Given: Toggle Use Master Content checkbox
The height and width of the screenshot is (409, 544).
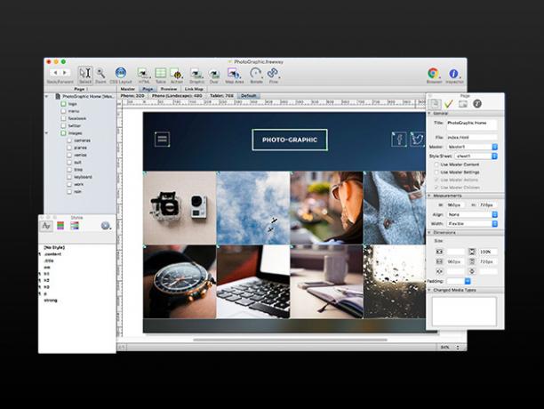Looking at the screenshot, I should tap(436, 164).
